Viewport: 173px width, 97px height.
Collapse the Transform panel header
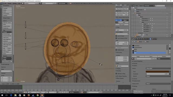(6, 5)
